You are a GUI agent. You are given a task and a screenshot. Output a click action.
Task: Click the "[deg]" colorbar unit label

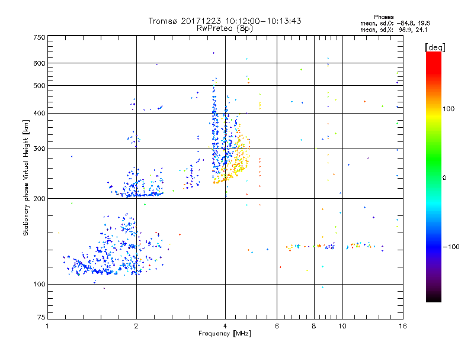pos(435,47)
